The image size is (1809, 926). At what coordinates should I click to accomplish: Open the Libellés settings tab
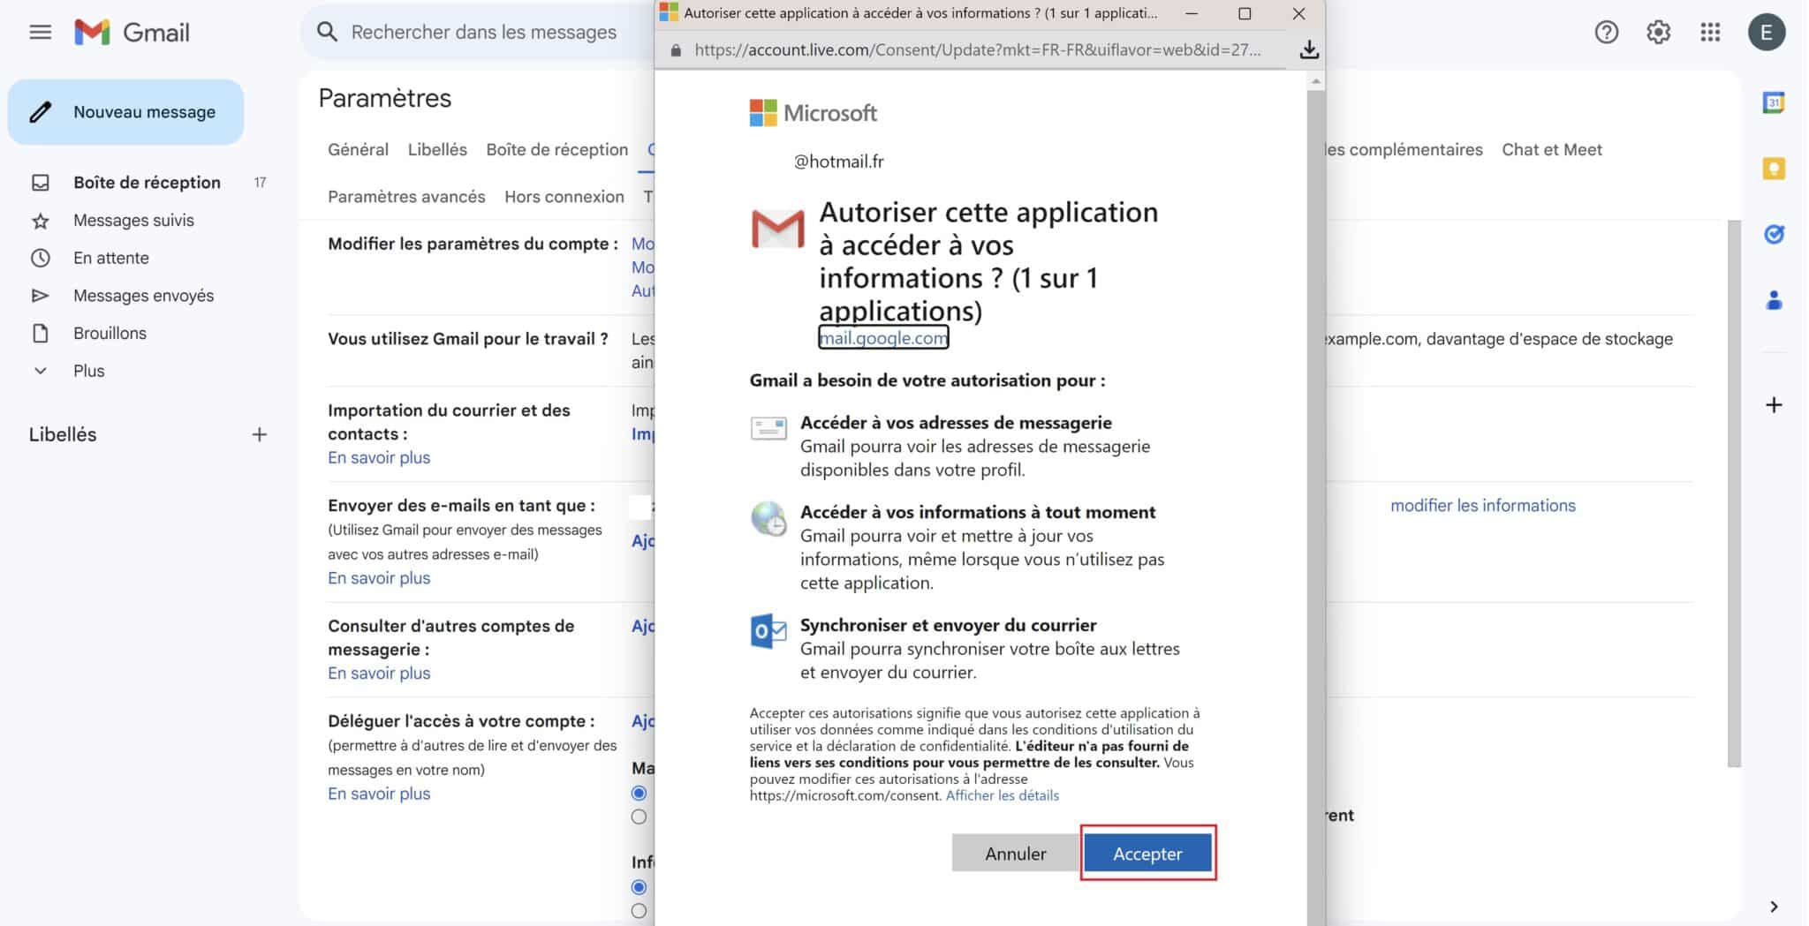(x=437, y=149)
